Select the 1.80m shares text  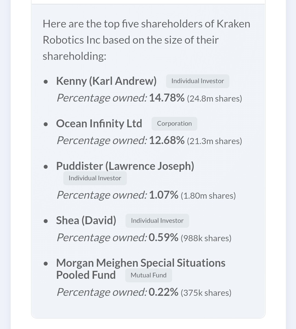pyautogui.click(x=208, y=196)
